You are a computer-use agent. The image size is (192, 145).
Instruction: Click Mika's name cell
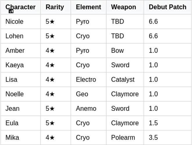tap(12, 137)
